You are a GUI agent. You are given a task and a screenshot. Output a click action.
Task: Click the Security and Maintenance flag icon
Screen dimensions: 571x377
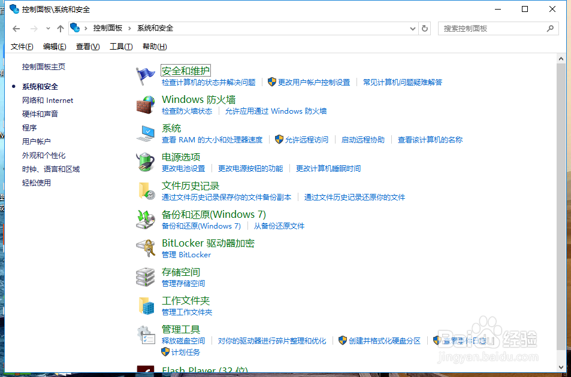[146, 76]
